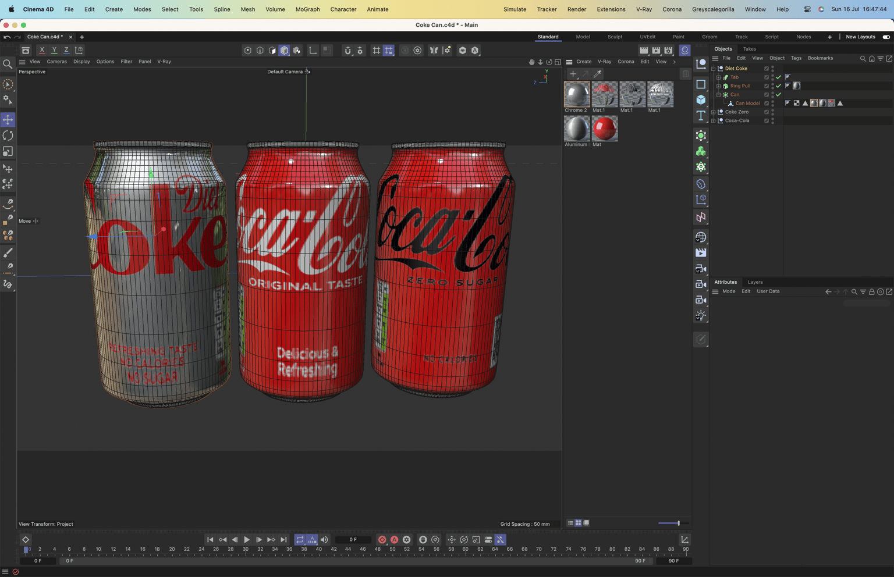This screenshot has height=577, width=894.
Task: Click the eyedropper in Material Manager
Action: click(x=597, y=74)
